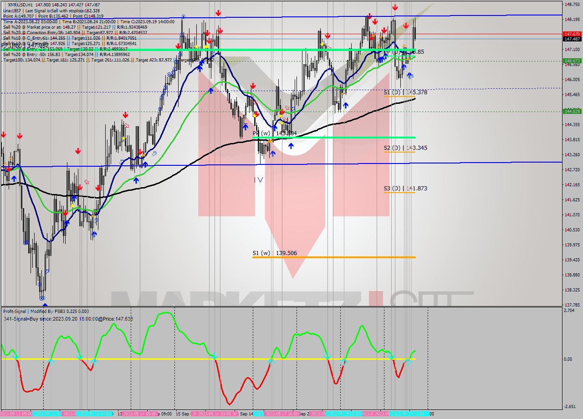Click the S1 (D) 145.378 pivot label

pos(405,92)
